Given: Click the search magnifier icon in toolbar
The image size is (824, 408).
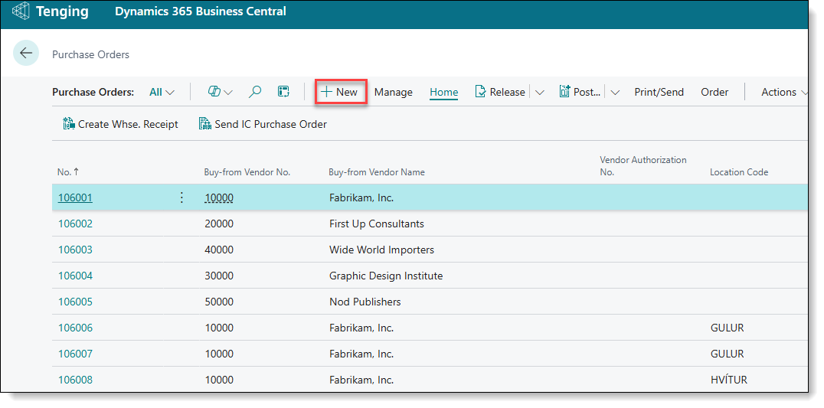Looking at the screenshot, I should coord(255,92).
